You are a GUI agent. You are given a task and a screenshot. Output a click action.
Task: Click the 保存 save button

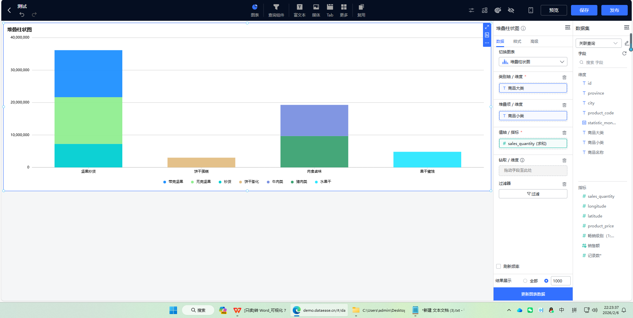584,10
